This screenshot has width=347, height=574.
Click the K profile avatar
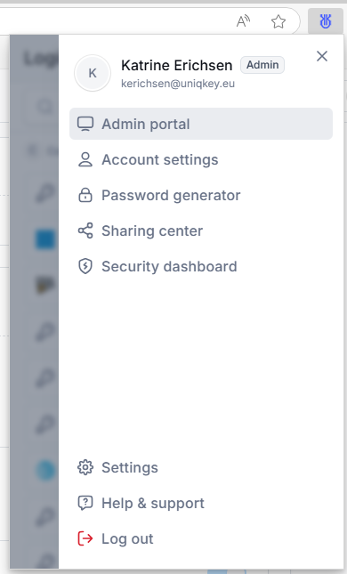coord(93,73)
